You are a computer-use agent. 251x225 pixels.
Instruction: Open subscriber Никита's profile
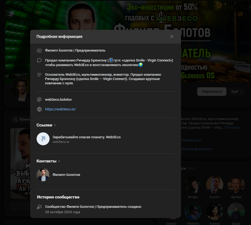(193, 214)
